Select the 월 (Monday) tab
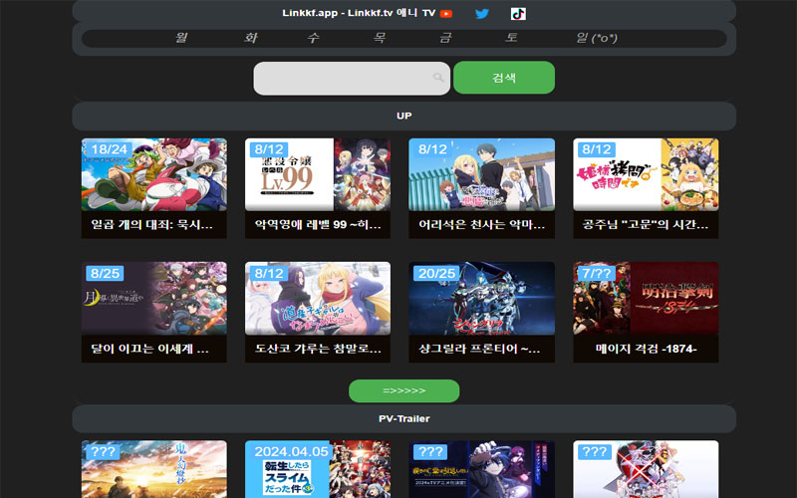797x498 pixels. click(181, 38)
